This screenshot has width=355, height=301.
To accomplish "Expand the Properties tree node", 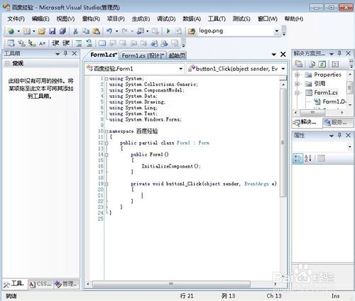I will [297, 75].
